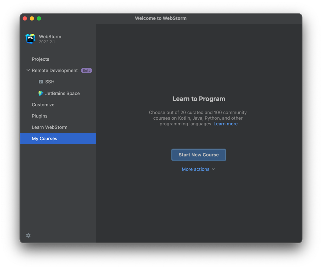Follow the Learn more link
This screenshot has width=322, height=269.
(x=225, y=124)
